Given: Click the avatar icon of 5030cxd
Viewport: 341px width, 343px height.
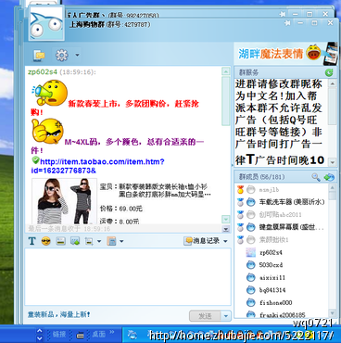Looking at the screenshot, I should coord(250,265).
